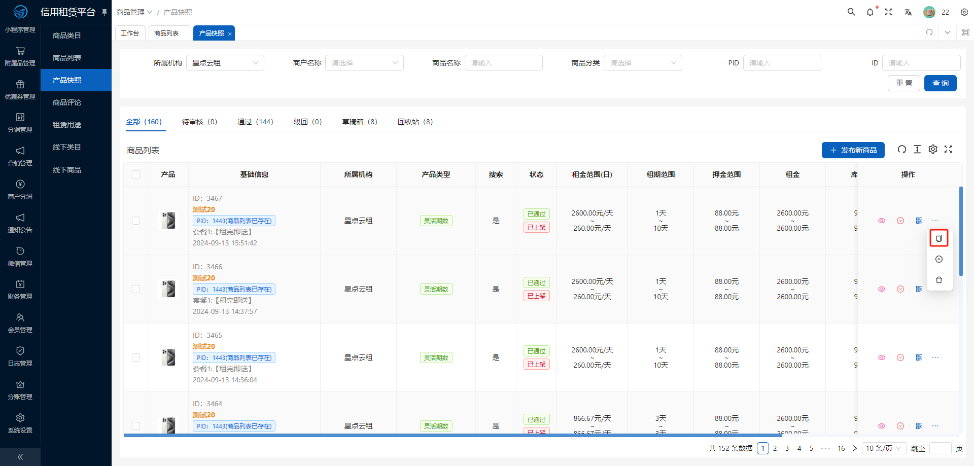974x466 pixels.
Task: Select all rows header checkbox
Action: [136, 174]
